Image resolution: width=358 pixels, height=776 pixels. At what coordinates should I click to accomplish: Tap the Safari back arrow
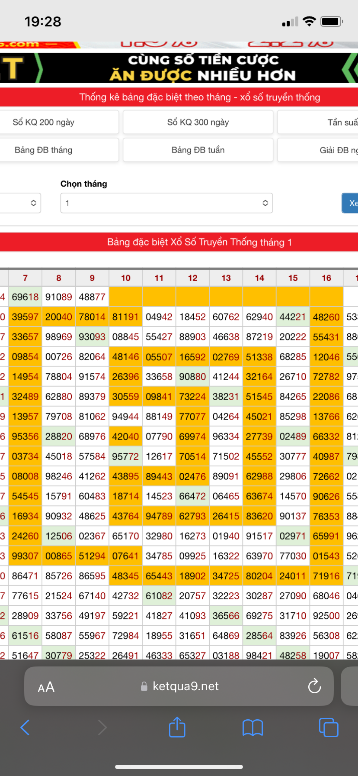tap(25, 727)
